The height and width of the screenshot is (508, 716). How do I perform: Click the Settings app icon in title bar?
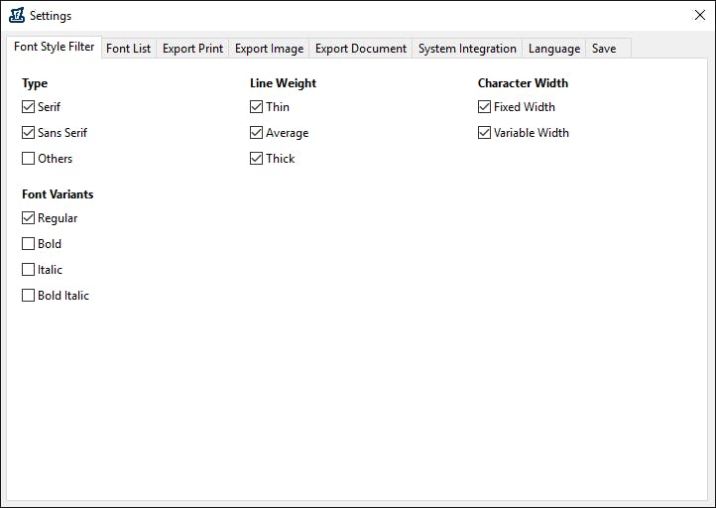(17, 15)
